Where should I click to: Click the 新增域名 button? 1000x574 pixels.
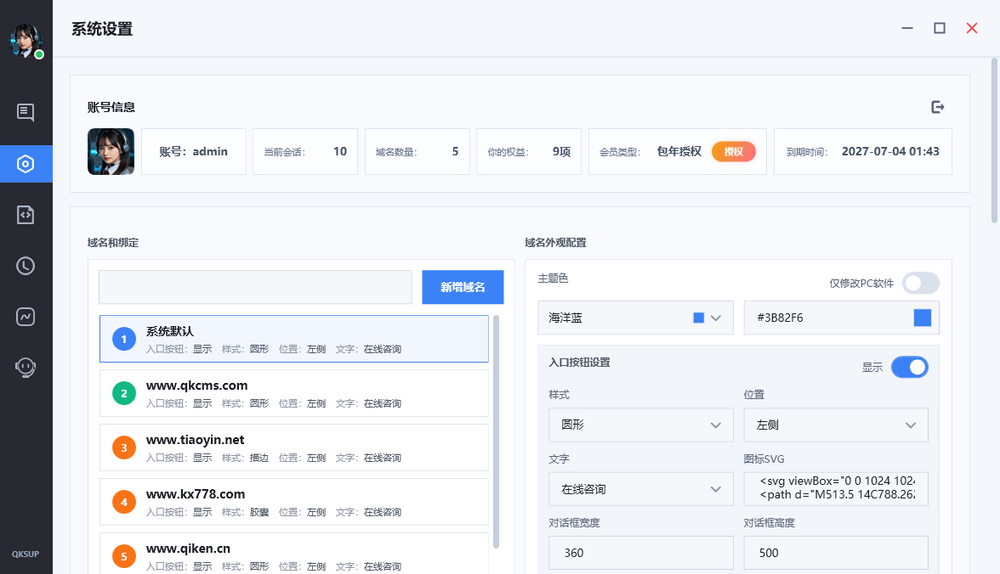[x=463, y=287]
